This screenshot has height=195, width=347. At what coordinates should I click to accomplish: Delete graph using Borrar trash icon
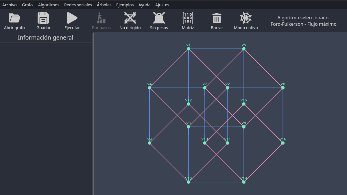pyautogui.click(x=217, y=18)
